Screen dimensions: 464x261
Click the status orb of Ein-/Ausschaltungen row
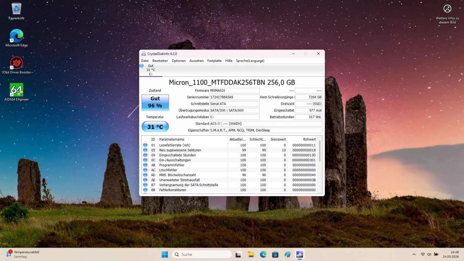145,160
